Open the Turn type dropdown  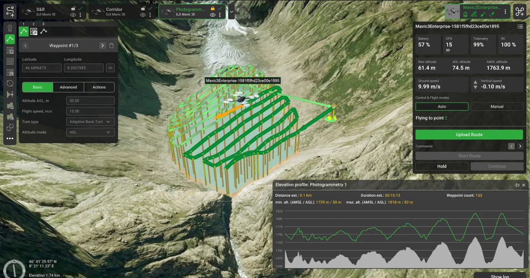coord(91,122)
